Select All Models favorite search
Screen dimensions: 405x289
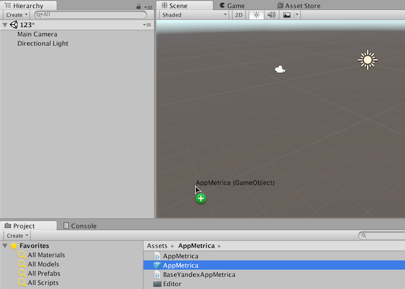coord(43,264)
